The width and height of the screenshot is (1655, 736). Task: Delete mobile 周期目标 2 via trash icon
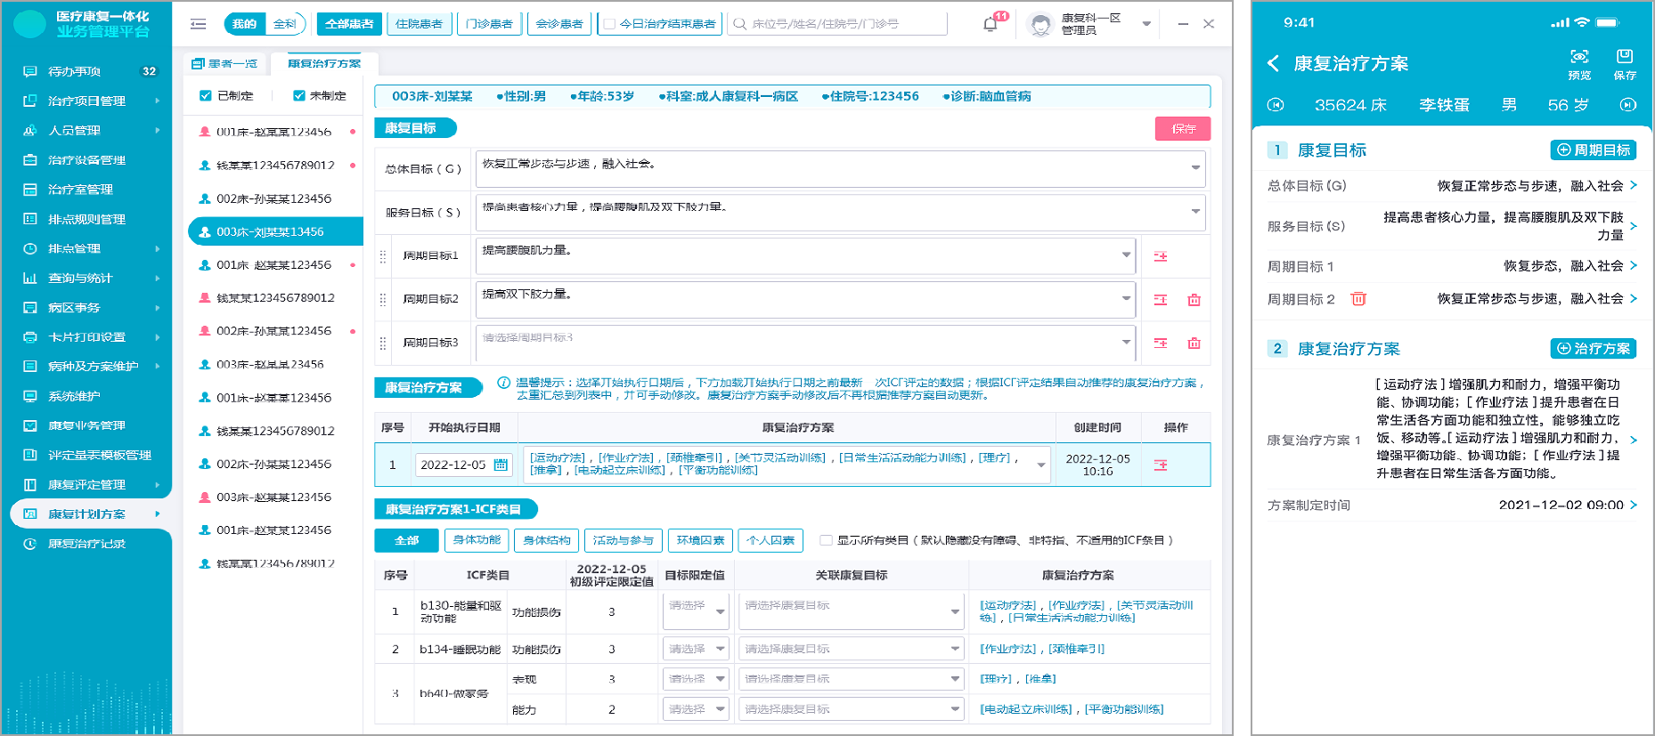coord(1358,299)
